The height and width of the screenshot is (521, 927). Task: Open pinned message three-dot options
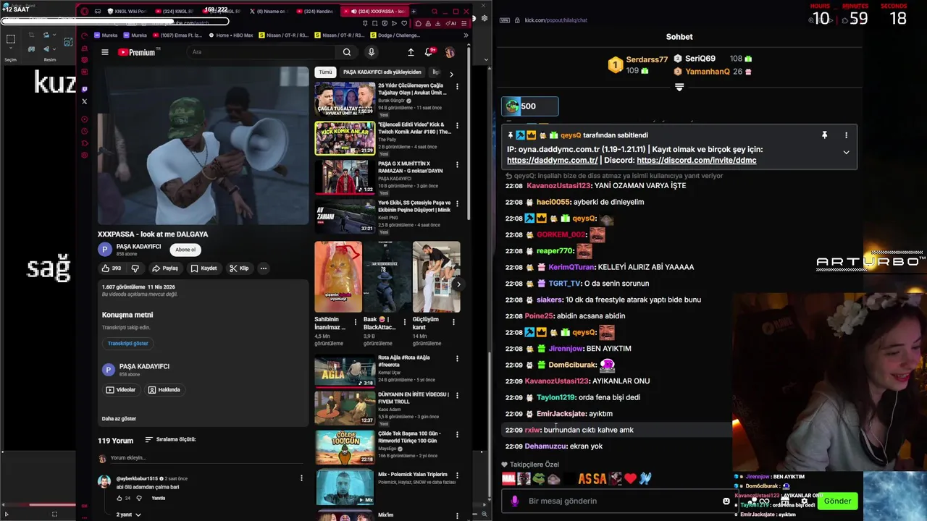(846, 135)
